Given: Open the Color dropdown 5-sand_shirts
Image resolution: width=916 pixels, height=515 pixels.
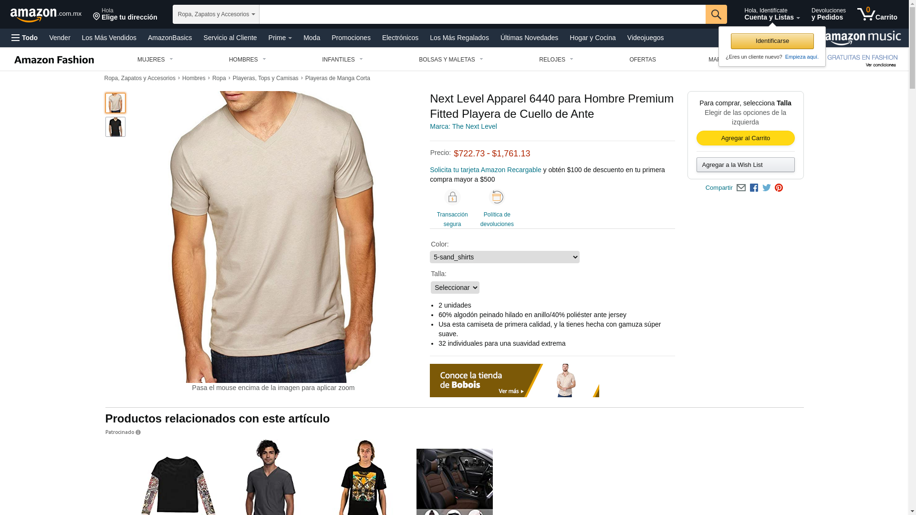Looking at the screenshot, I should [x=505, y=257].
